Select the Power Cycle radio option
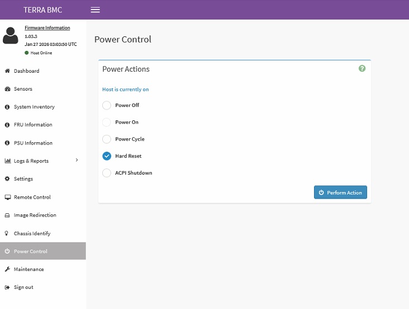 point(107,139)
